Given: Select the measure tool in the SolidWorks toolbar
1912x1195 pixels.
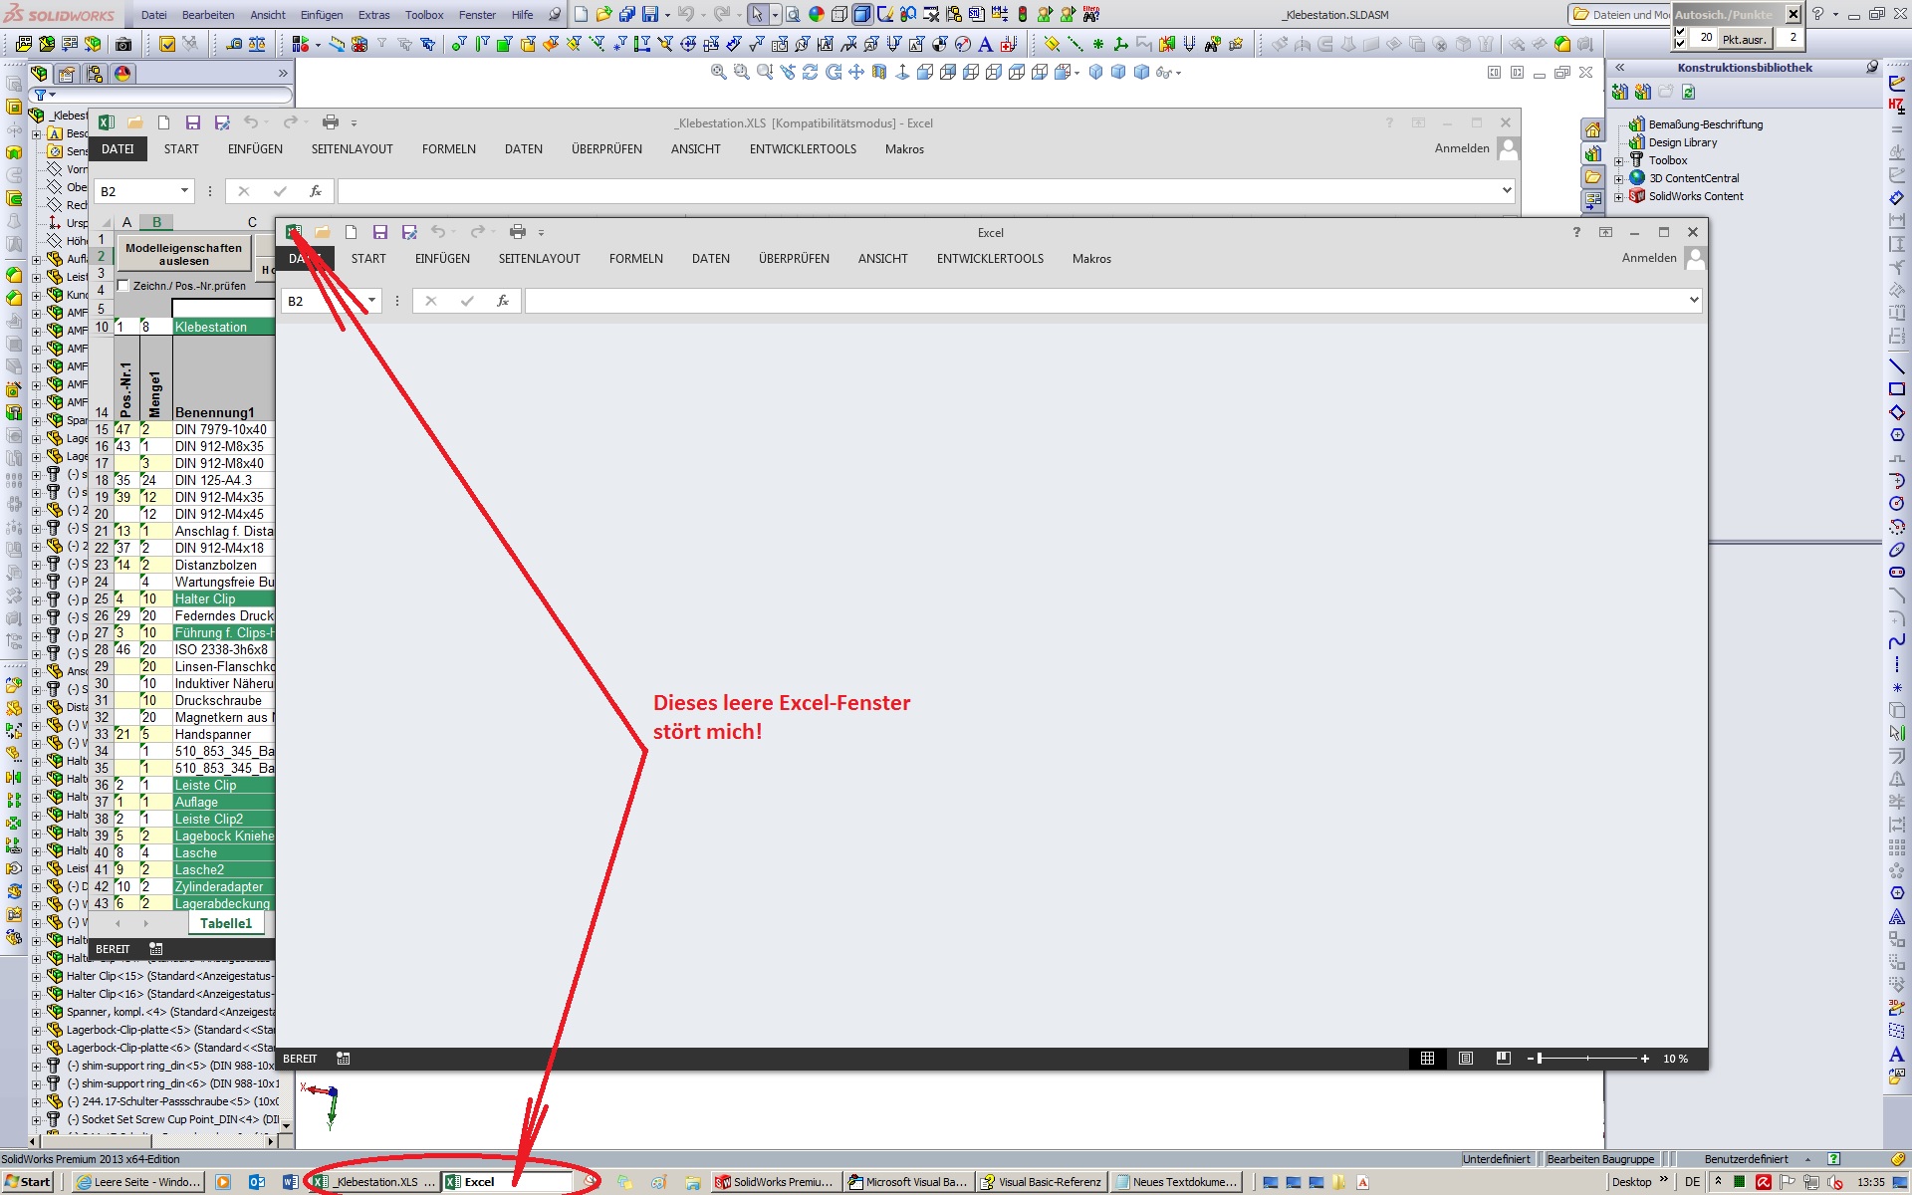Looking at the screenshot, I should pos(235,44).
